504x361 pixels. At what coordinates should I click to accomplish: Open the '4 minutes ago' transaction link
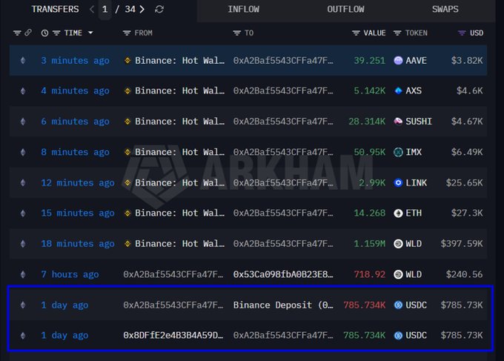pos(75,91)
